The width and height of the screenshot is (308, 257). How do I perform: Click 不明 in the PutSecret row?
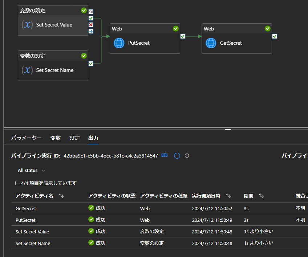click(x=300, y=220)
